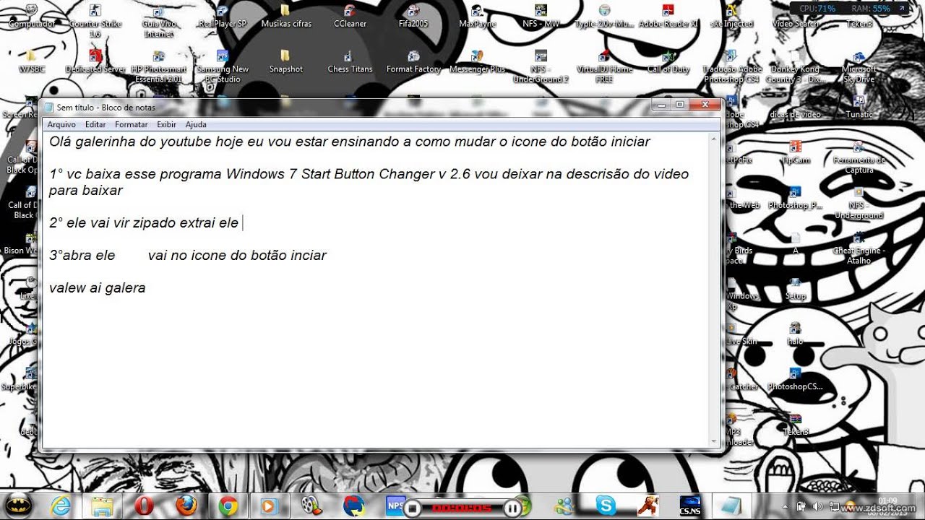Select the TipCam desktop icon
This screenshot has height=520, width=925.
(x=795, y=152)
